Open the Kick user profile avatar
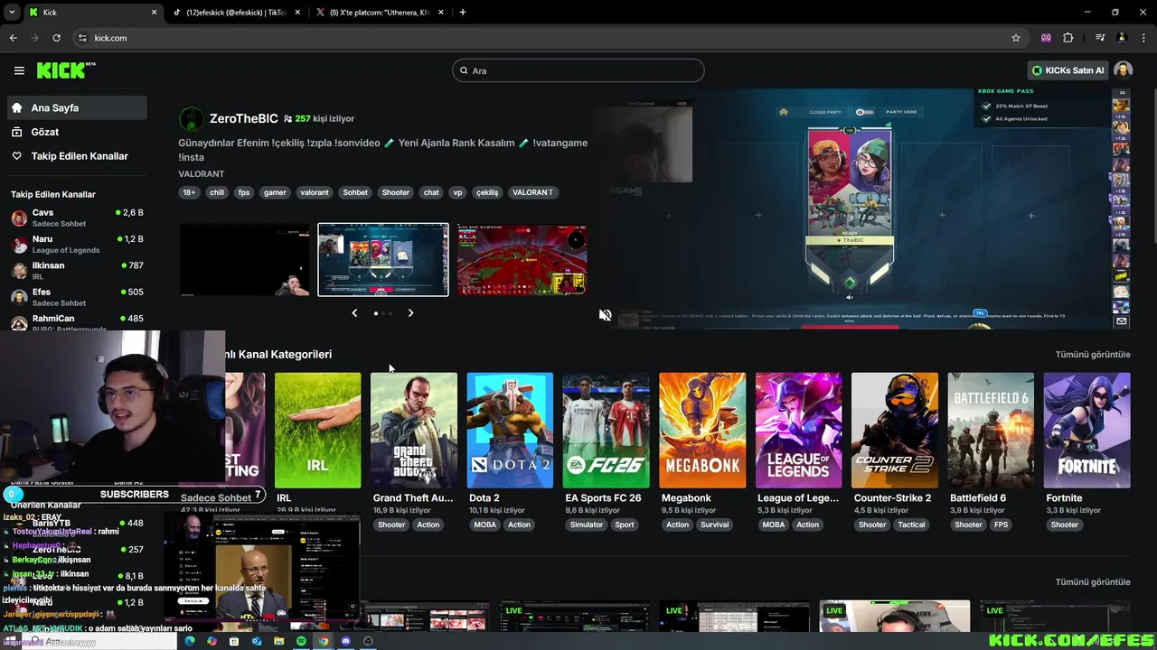The height and width of the screenshot is (650, 1157). (1123, 70)
